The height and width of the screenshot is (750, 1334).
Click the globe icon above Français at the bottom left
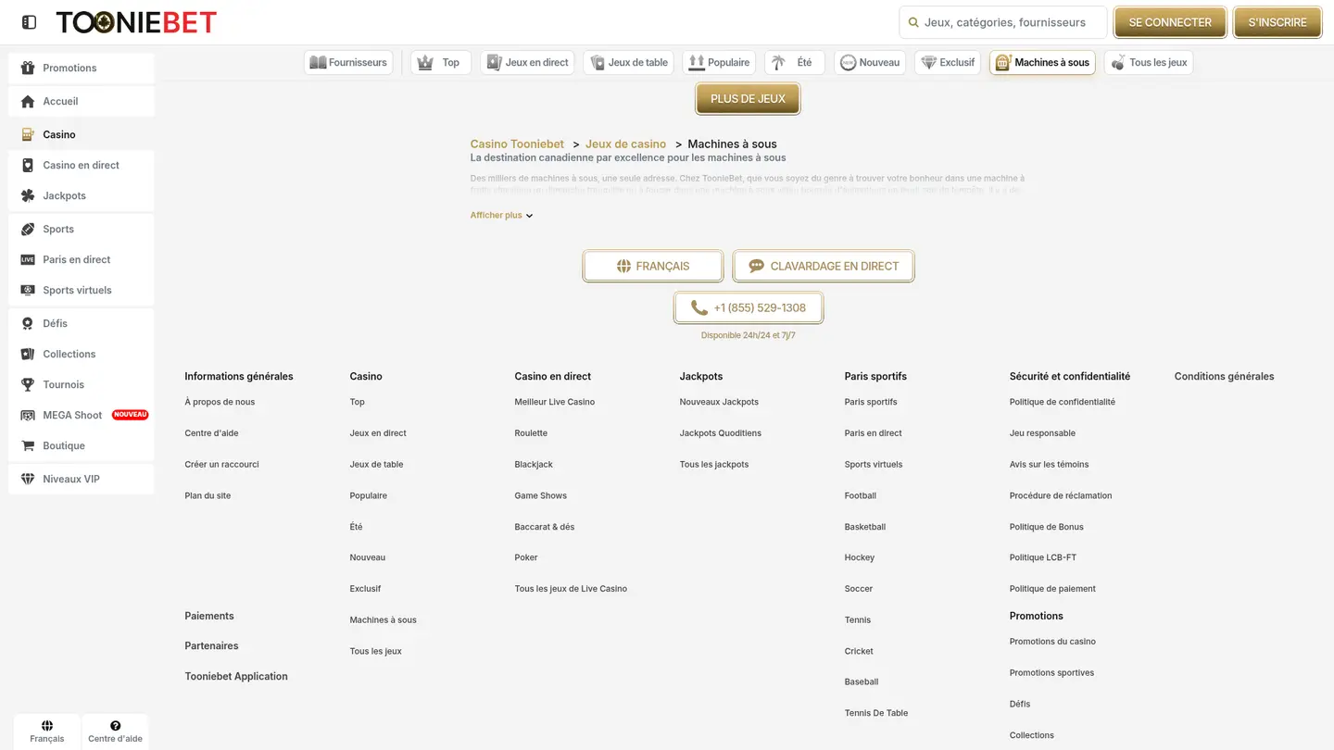tap(47, 725)
